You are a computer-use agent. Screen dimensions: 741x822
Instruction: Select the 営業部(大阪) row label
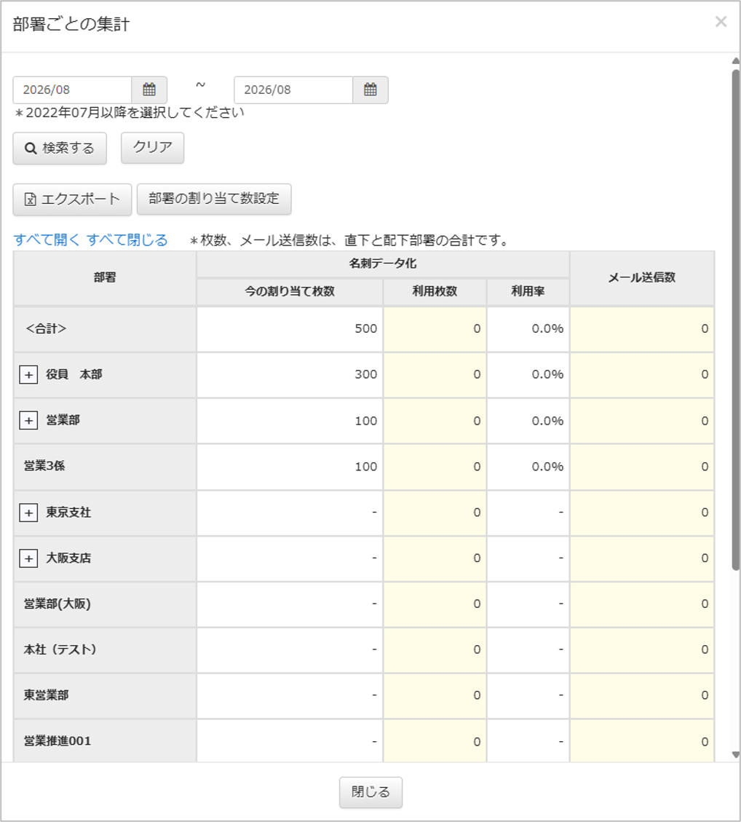pyautogui.click(x=57, y=604)
